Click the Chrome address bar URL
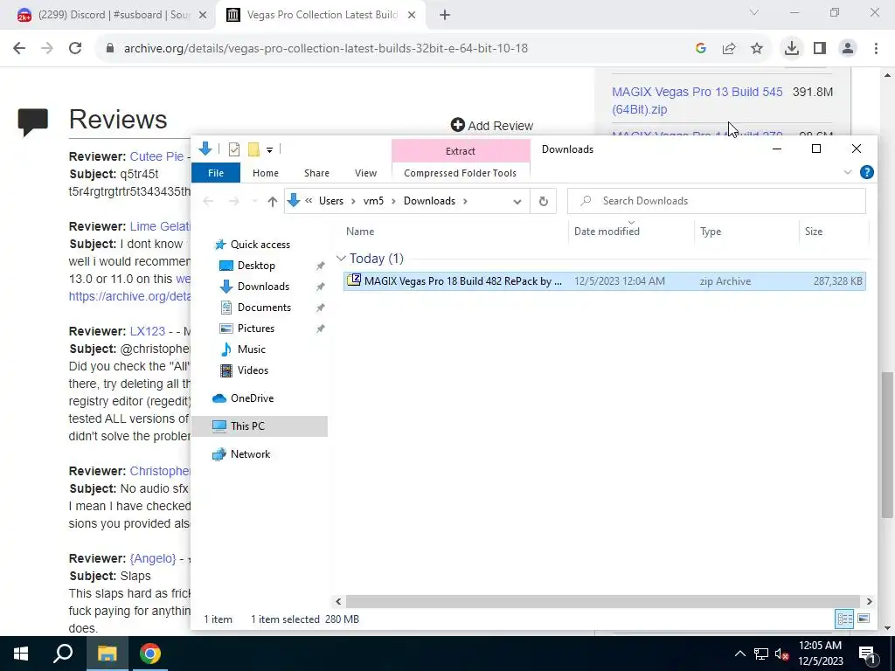 325,49
